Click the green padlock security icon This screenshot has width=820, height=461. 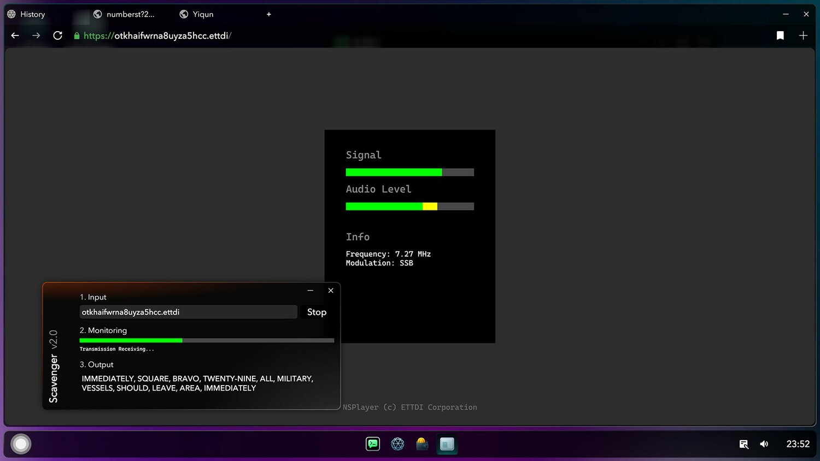coord(77,36)
